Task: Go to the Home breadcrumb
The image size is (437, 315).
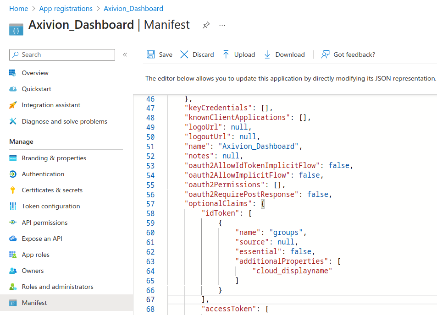Action: click(18, 9)
